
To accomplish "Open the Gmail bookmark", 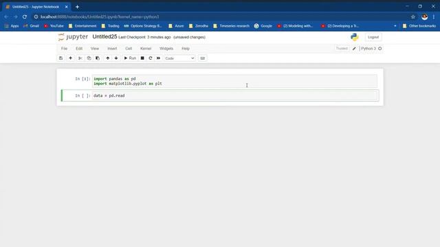I will click(31, 26).
